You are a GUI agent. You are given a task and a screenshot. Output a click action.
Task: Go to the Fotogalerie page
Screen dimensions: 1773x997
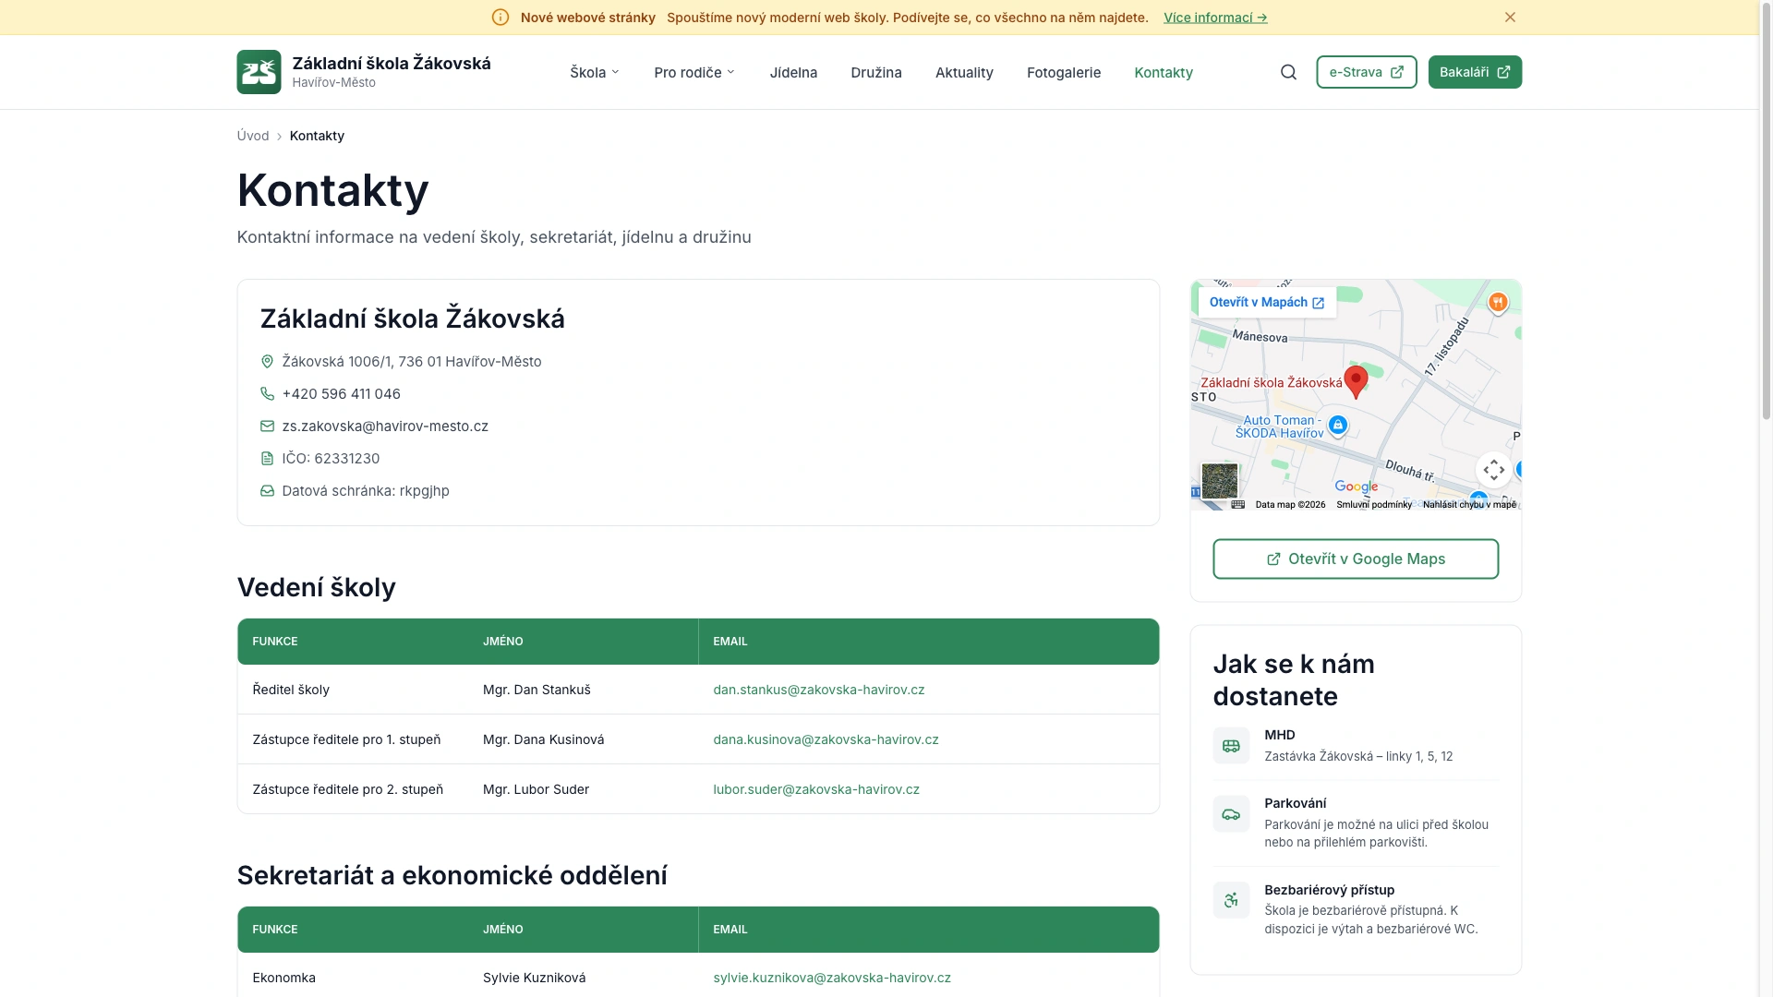(1063, 72)
